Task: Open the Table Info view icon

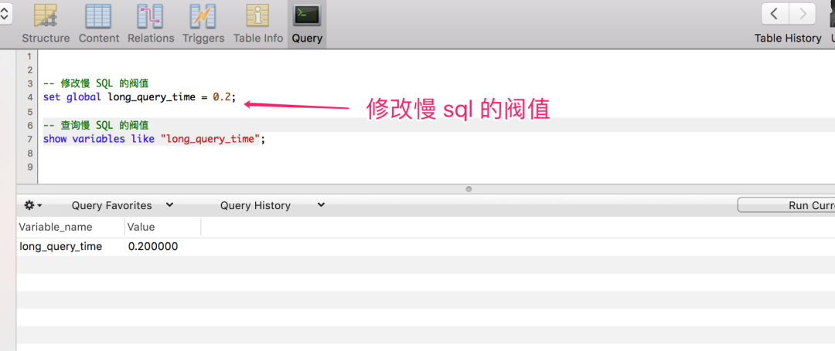Action: (257, 16)
